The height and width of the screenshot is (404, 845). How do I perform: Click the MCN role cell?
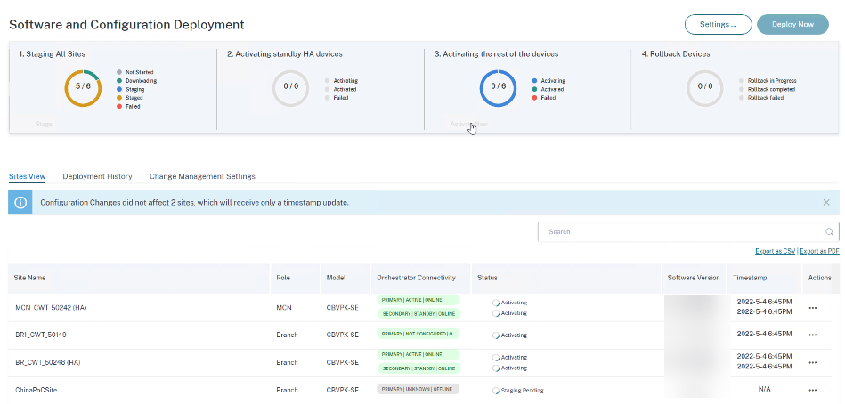tap(282, 308)
